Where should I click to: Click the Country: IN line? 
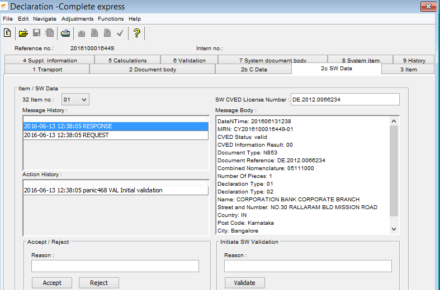[x=232, y=215]
